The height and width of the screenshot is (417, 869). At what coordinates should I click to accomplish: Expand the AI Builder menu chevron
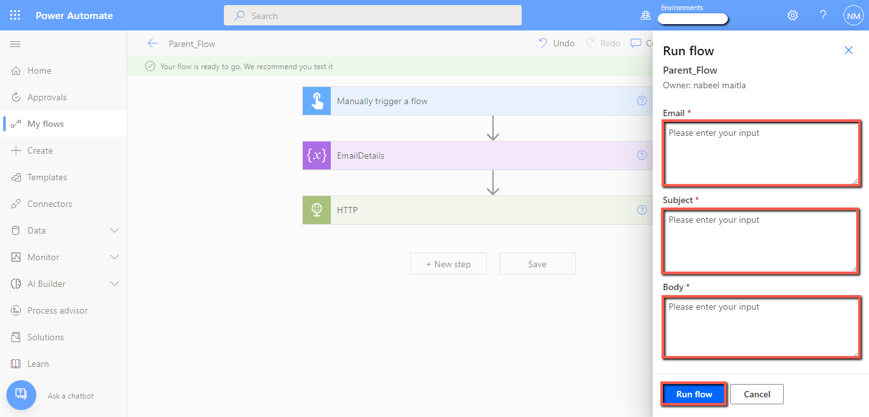click(x=115, y=284)
